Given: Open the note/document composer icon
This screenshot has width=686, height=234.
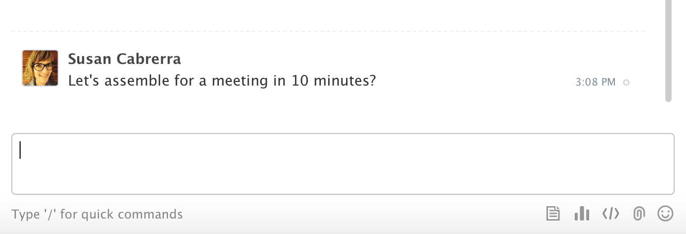Looking at the screenshot, I should point(553,213).
